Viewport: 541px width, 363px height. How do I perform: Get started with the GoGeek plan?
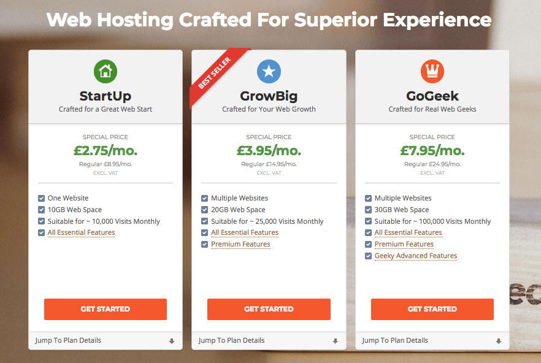pyautogui.click(x=432, y=309)
